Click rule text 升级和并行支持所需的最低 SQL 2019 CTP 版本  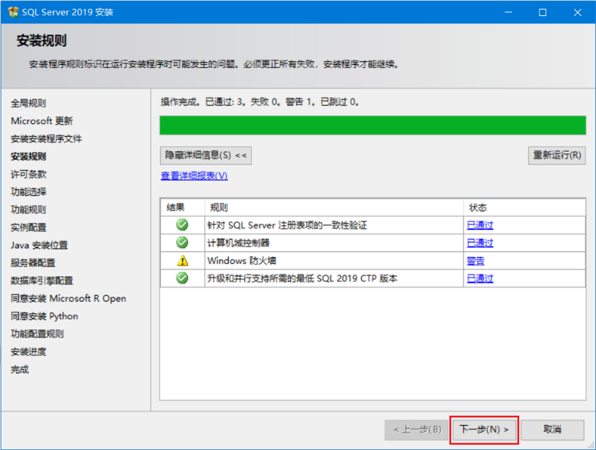(302, 278)
